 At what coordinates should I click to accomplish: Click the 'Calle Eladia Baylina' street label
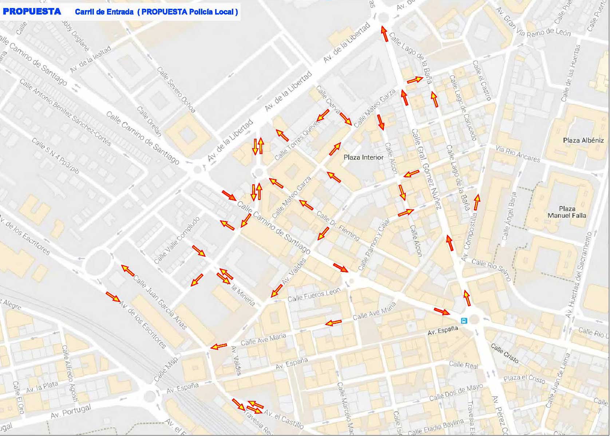tap(436, 428)
